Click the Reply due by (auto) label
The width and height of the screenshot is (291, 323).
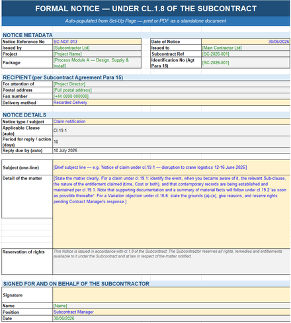click(27, 150)
